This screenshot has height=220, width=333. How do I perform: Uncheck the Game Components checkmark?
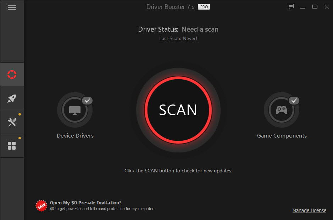tap(294, 101)
